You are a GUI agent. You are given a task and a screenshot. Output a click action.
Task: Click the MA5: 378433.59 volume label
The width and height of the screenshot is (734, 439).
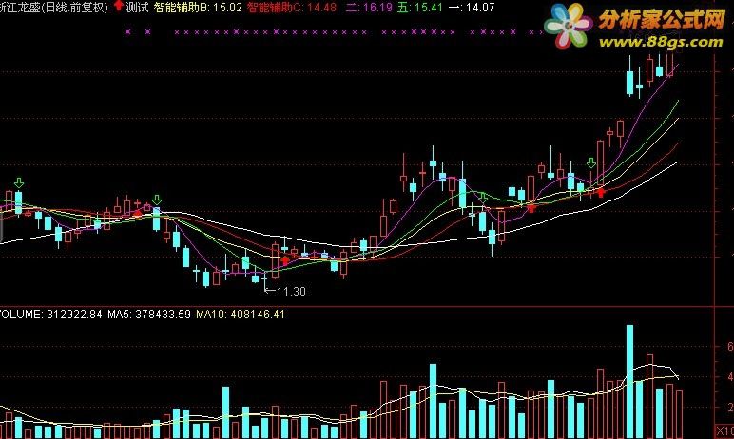pos(149,314)
